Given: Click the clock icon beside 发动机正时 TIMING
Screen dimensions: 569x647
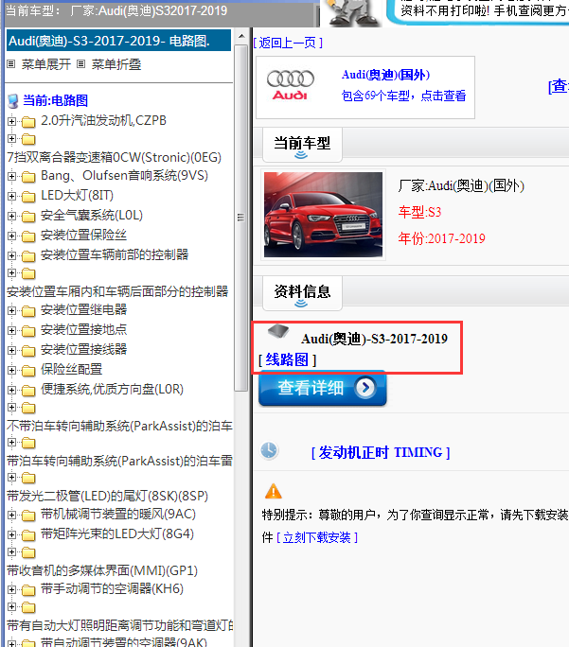Looking at the screenshot, I should point(269,450).
